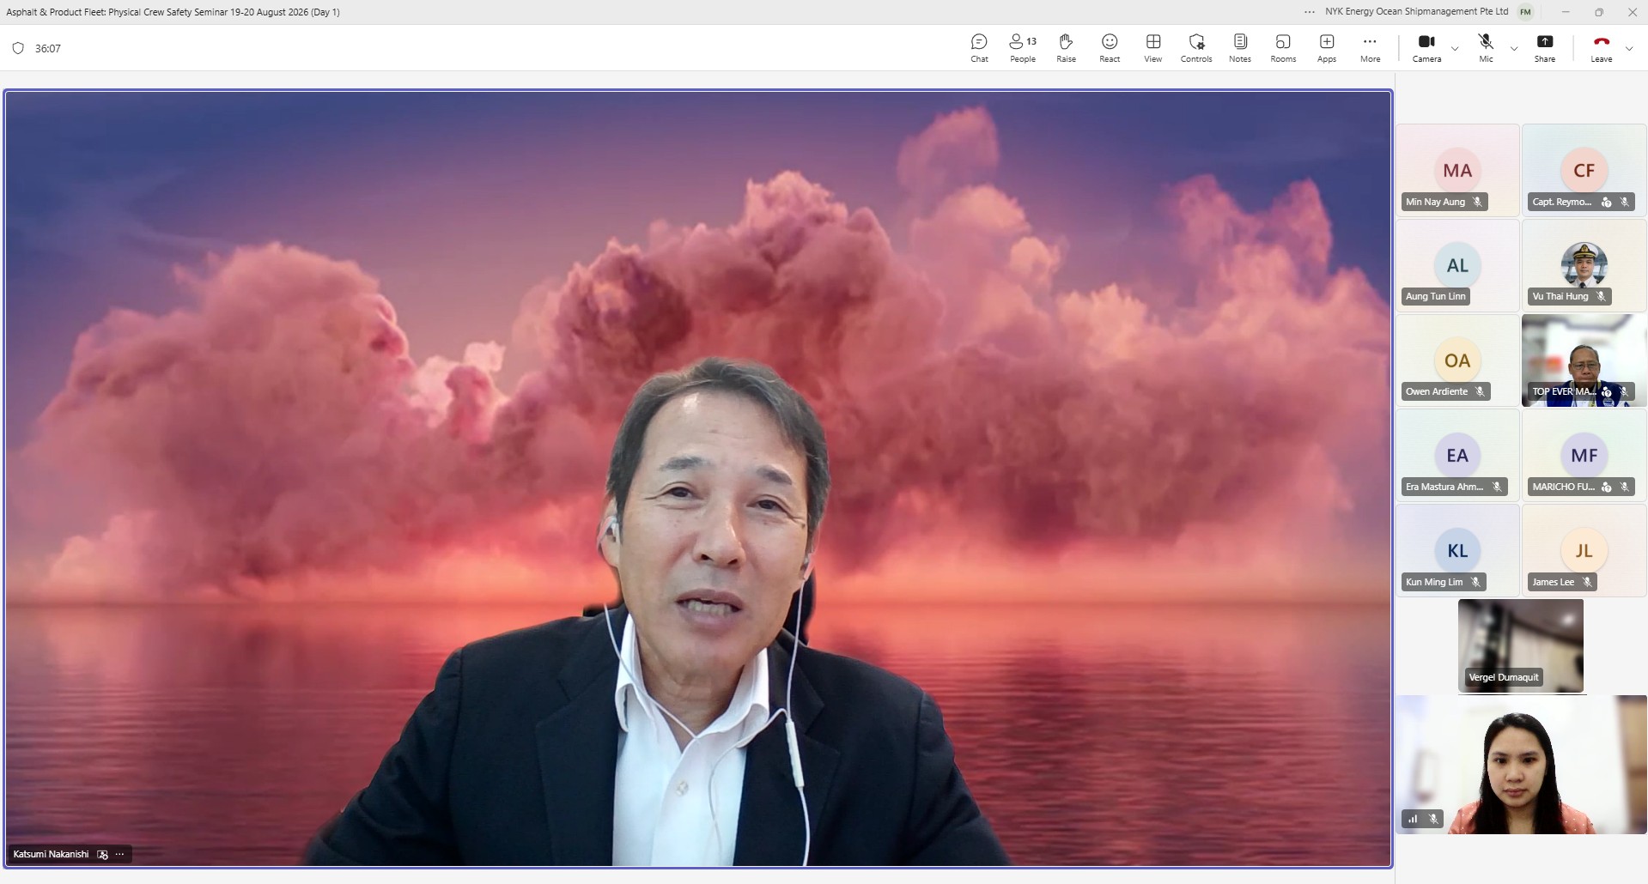Unmute the Mic

[1486, 48]
